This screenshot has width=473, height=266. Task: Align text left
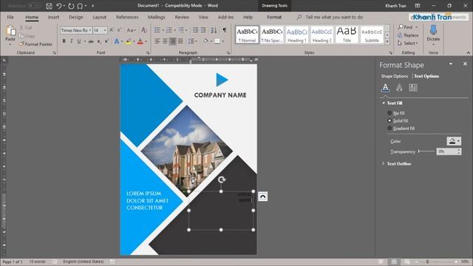(157, 41)
